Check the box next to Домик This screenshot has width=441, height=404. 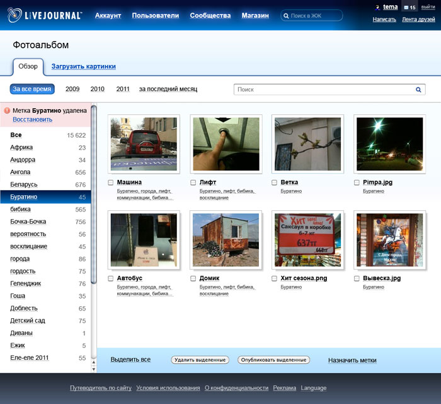(193, 278)
